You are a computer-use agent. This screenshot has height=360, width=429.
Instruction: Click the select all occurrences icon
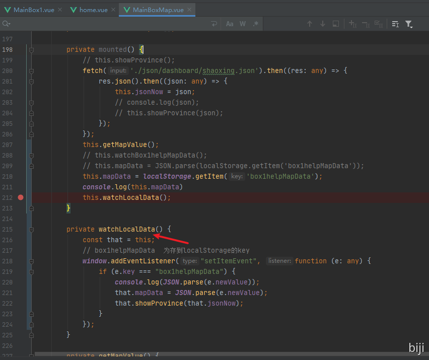(x=379, y=24)
